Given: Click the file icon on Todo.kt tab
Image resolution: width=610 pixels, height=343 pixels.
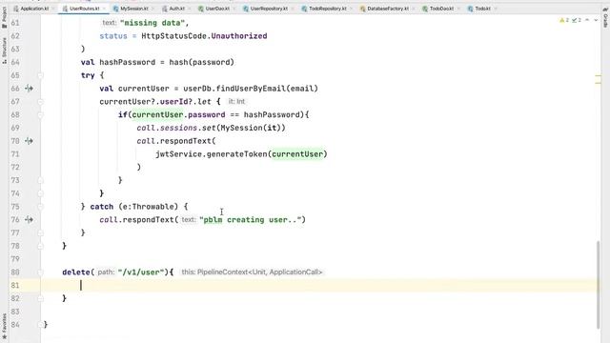Looking at the screenshot, I should (470, 9).
